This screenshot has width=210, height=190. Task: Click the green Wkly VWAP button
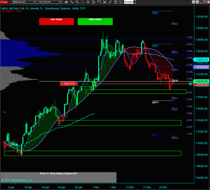(95, 21)
